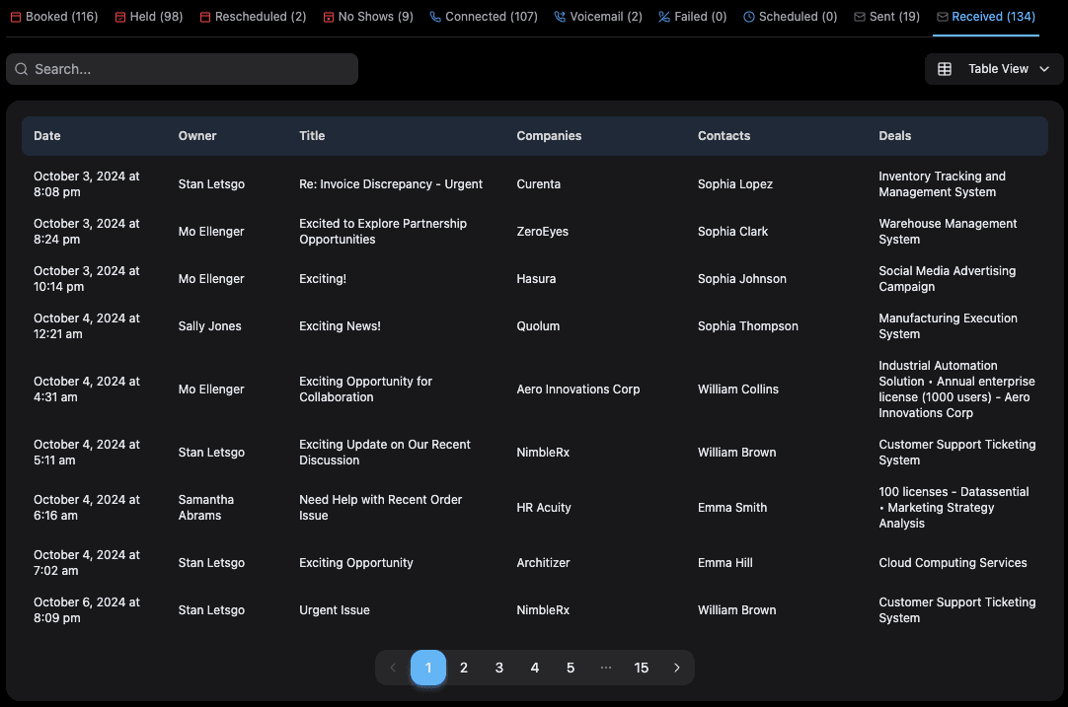
Task: Open 'Exciting Update on Our Recent Discussion'
Action: [385, 453]
